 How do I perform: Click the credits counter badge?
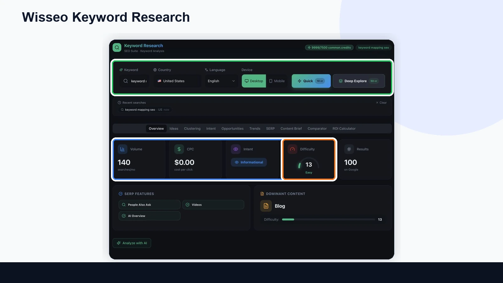(x=329, y=47)
